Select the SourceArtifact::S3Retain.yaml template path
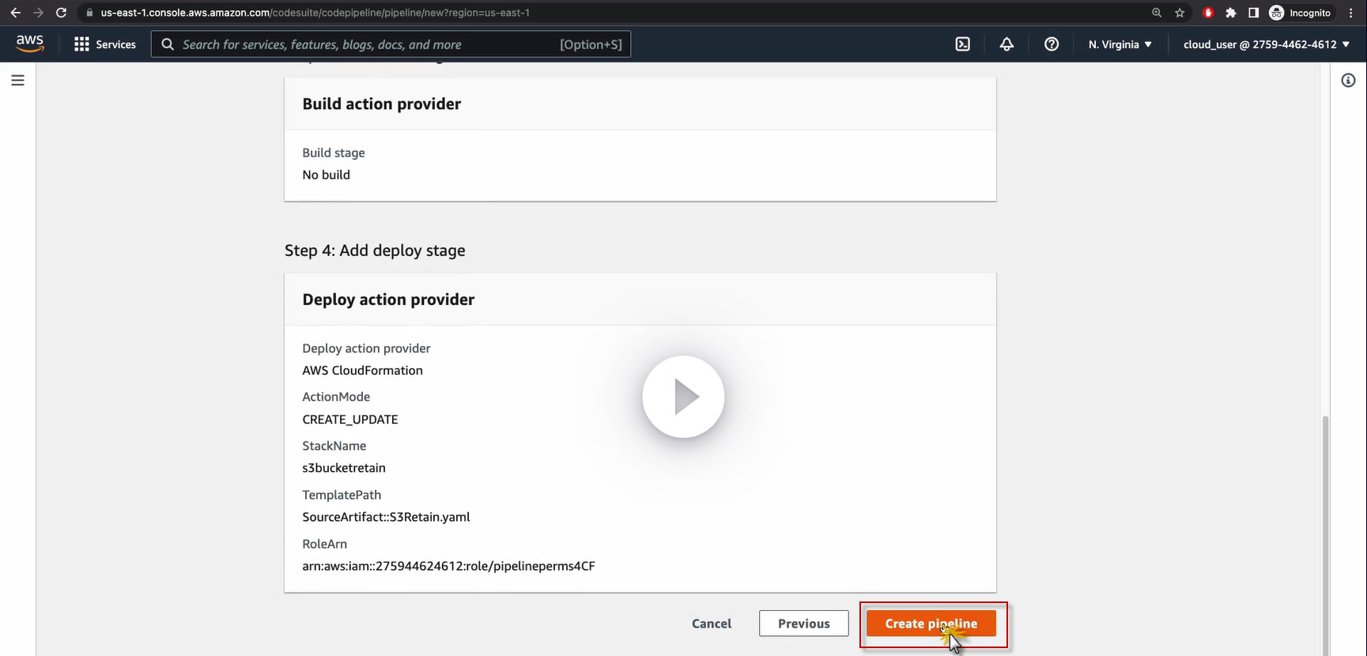This screenshot has width=1367, height=656. point(386,517)
